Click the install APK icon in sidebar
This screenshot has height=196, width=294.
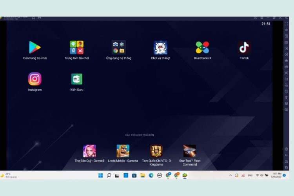(286, 67)
